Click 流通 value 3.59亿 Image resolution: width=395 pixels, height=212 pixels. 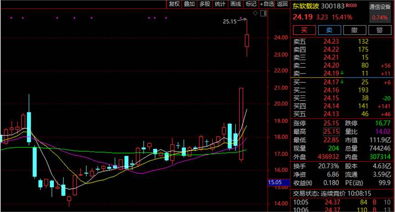(x=382, y=174)
